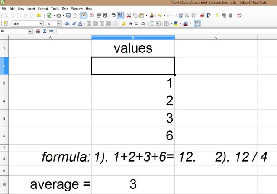Screen dimensions: 277x194
Task: Expand the Paste options dropdown arrow
Action: [146, 15]
